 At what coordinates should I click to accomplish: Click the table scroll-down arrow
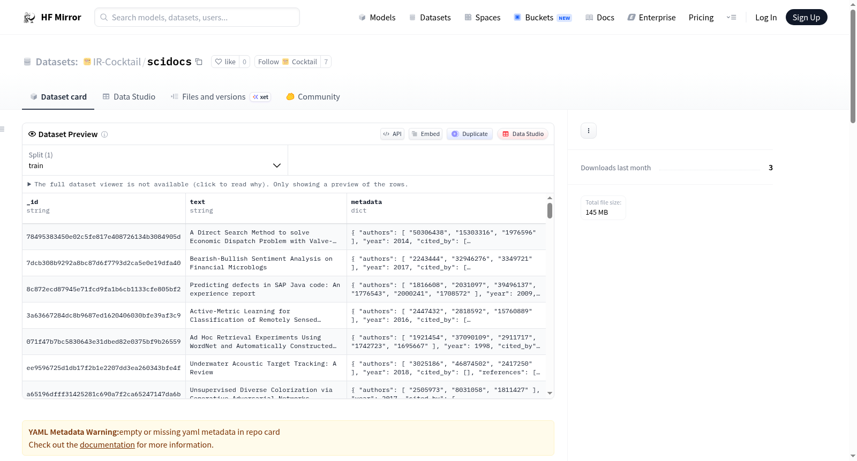click(550, 394)
